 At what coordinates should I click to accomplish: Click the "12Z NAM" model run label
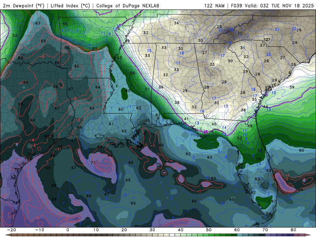[x=214, y=6]
